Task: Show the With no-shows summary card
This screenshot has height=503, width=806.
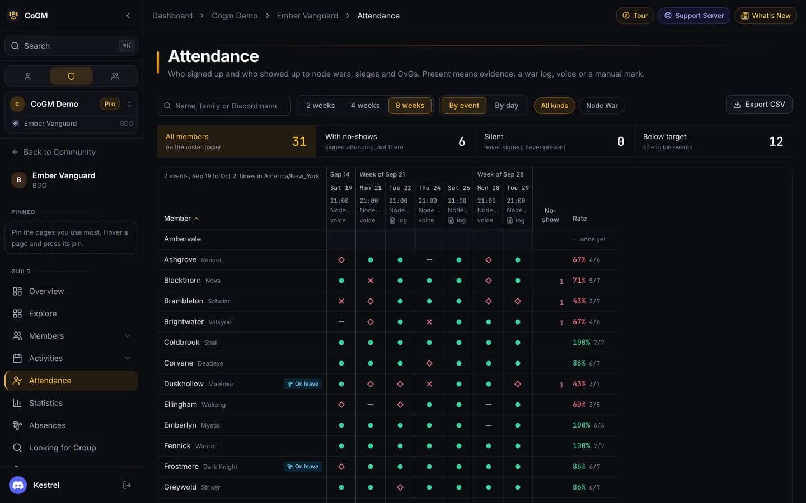Action: (x=395, y=141)
